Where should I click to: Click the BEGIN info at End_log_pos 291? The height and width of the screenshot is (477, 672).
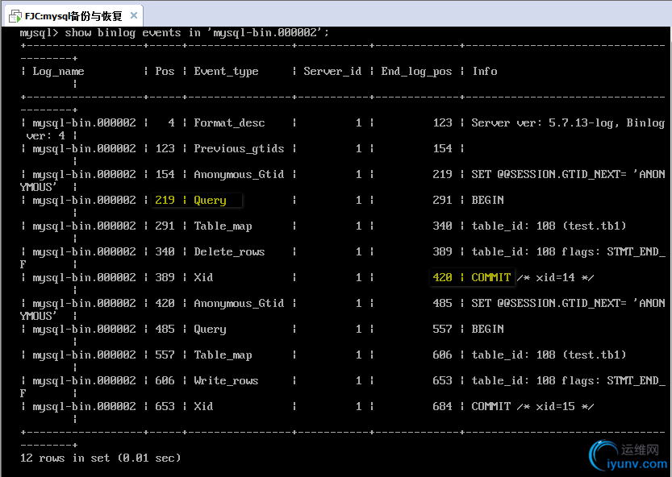click(488, 200)
